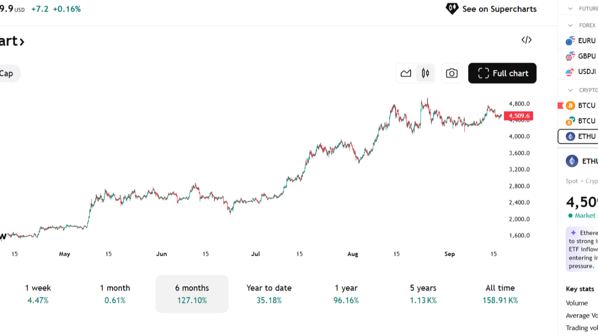The image size is (598, 336).
Task: Select the candlestick chart type icon
Action: [x=425, y=73]
